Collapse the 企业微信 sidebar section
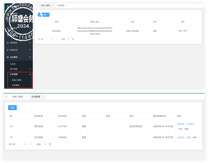This screenshot has height=163, width=208. point(30,57)
